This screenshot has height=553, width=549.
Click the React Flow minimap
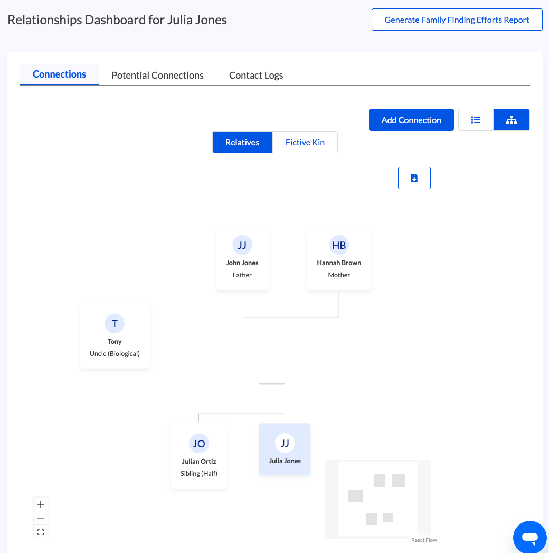pyautogui.click(x=378, y=499)
